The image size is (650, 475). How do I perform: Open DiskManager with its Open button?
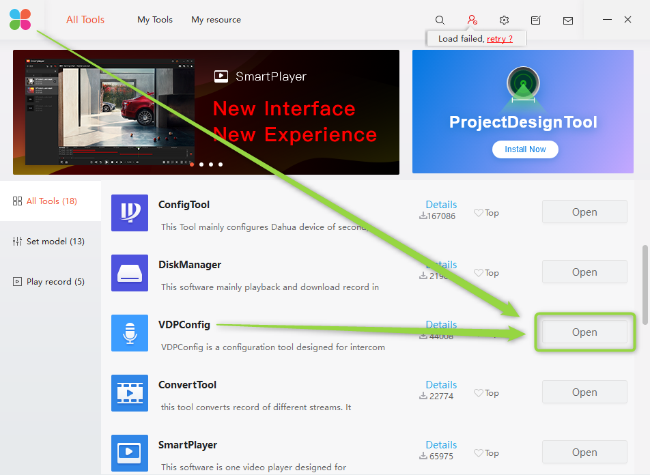[x=584, y=272]
